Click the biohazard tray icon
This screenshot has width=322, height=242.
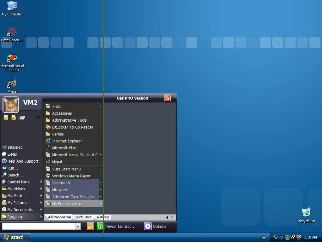tap(281, 237)
